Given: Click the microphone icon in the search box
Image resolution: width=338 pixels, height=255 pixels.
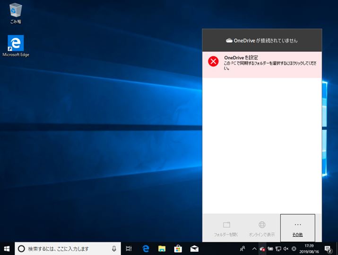Looking at the screenshot, I should [114, 249].
